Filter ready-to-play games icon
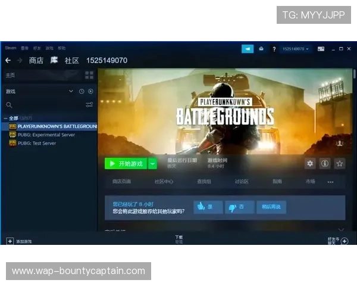This screenshot has width=357, height=286. point(90,91)
